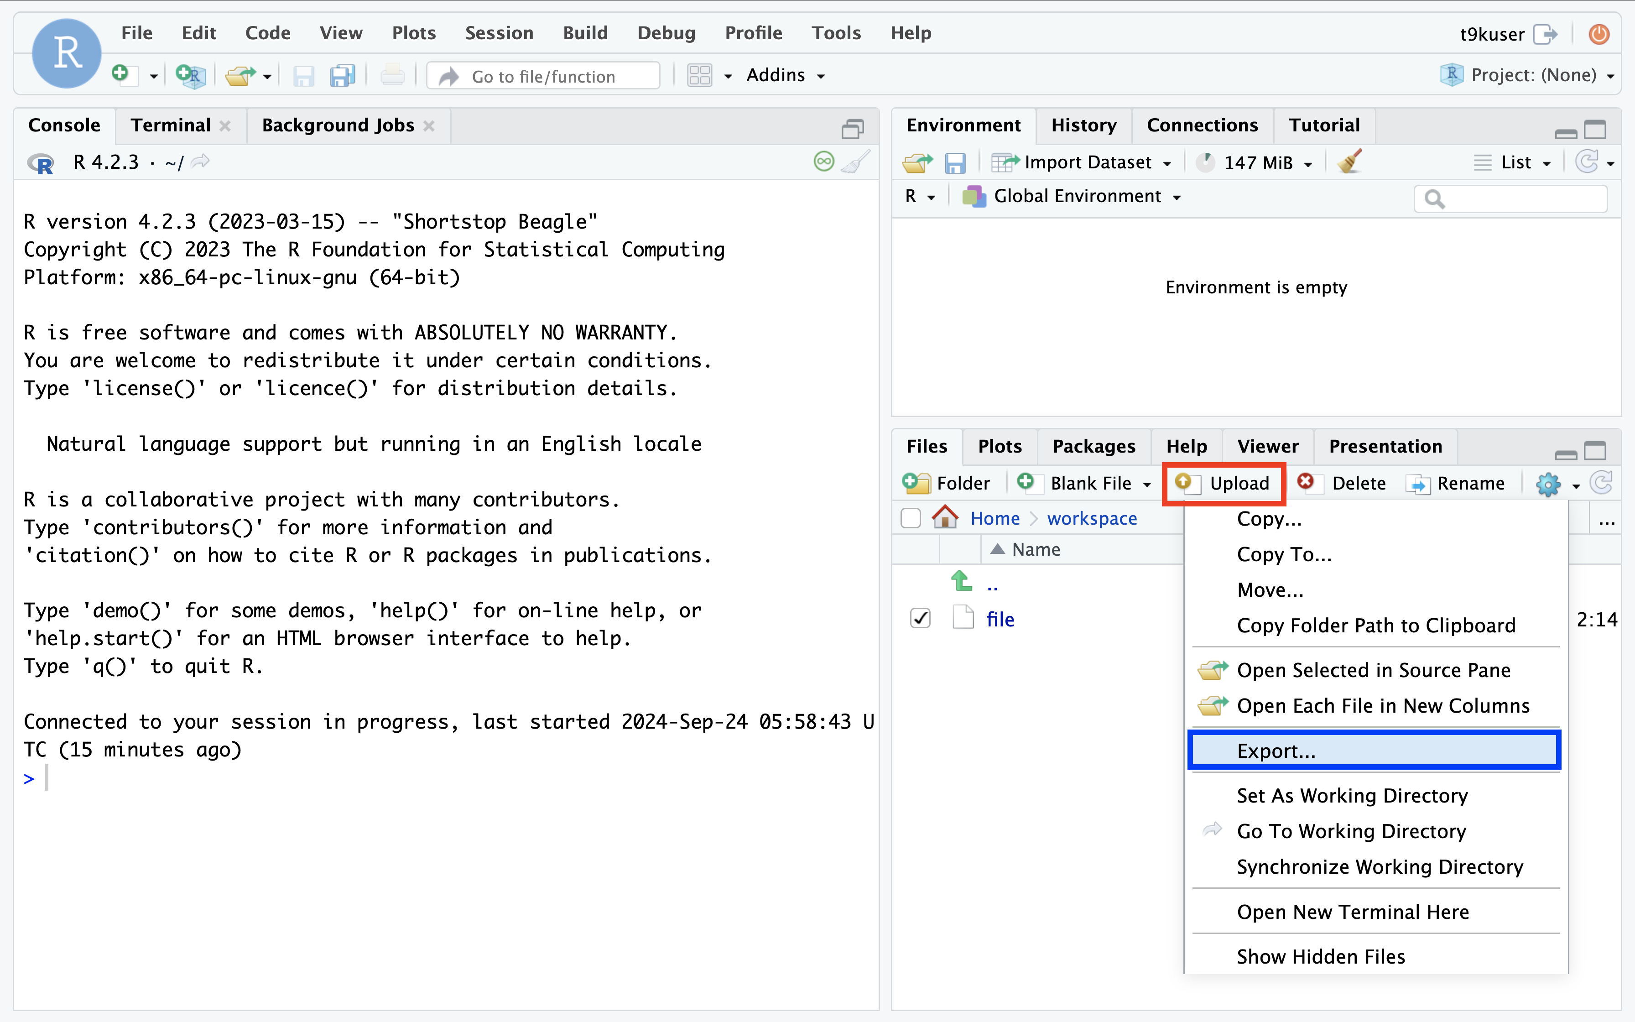Click the Rename button
This screenshot has width=1635, height=1022.
tap(1455, 483)
